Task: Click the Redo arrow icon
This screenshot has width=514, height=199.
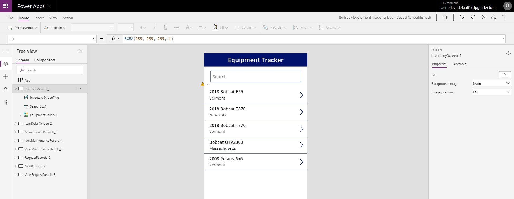Action: click(473, 17)
